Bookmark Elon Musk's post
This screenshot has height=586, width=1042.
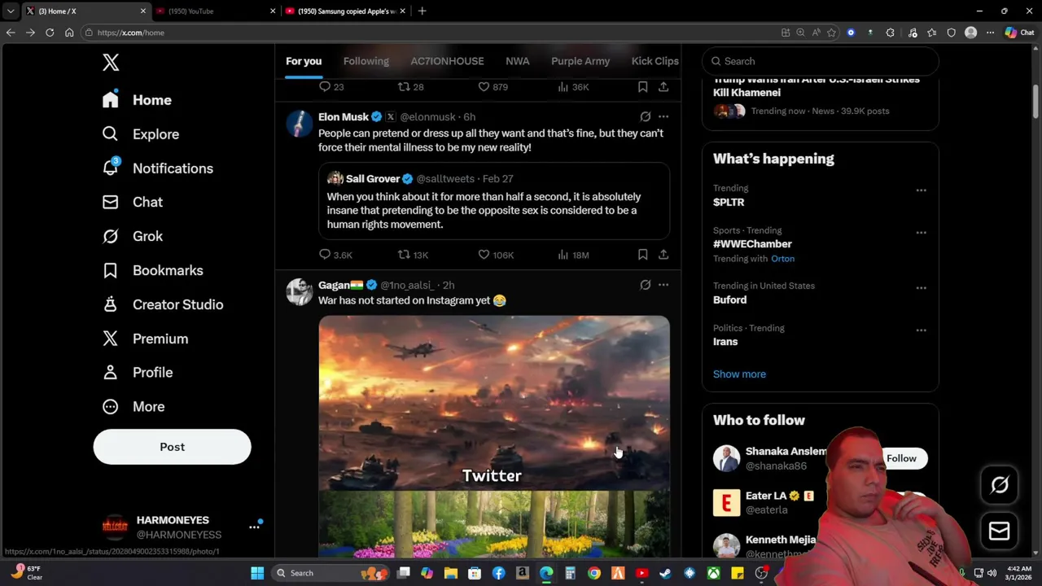[x=642, y=255]
